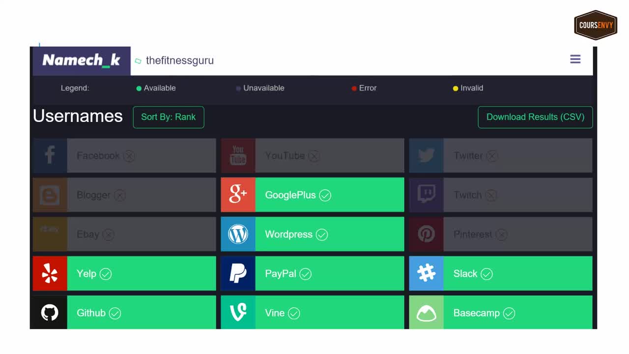
Task: Click the Yelp burst icon
Action: 50,273
